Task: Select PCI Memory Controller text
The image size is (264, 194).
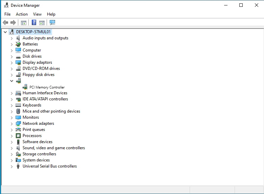Action: pos(47,87)
